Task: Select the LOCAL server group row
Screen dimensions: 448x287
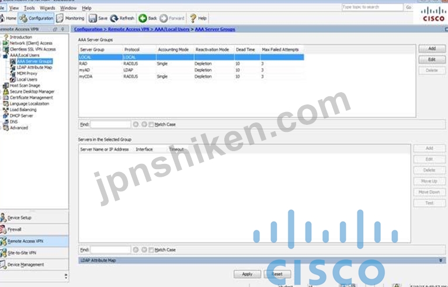Action: pos(191,57)
